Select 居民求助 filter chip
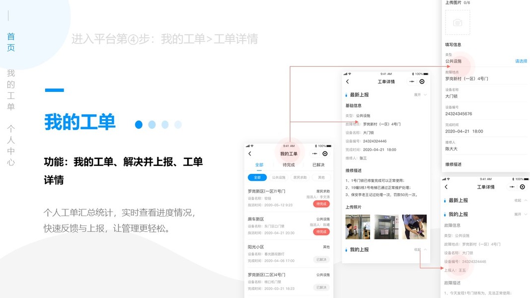Image resolution: width=530 pixels, height=298 pixels. click(300, 177)
